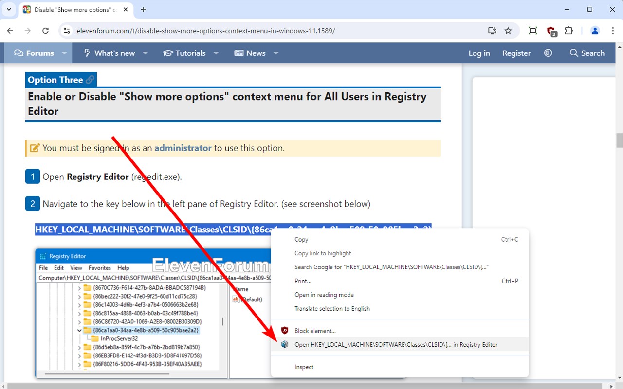Expand the What's new dropdown arrow
The image size is (623, 389).
(x=145, y=53)
